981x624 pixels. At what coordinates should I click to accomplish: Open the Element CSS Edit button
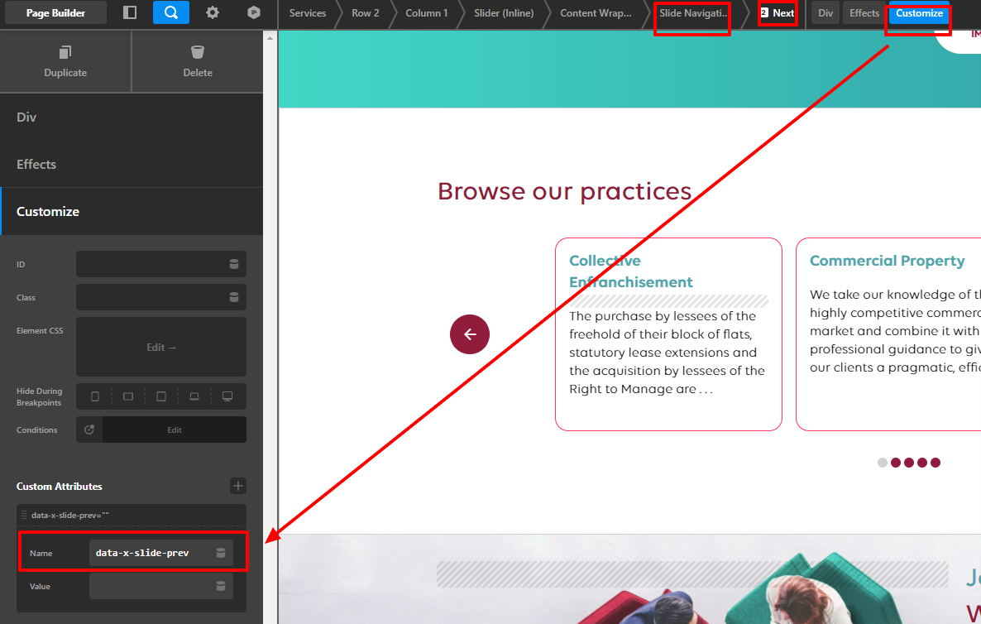tap(161, 347)
